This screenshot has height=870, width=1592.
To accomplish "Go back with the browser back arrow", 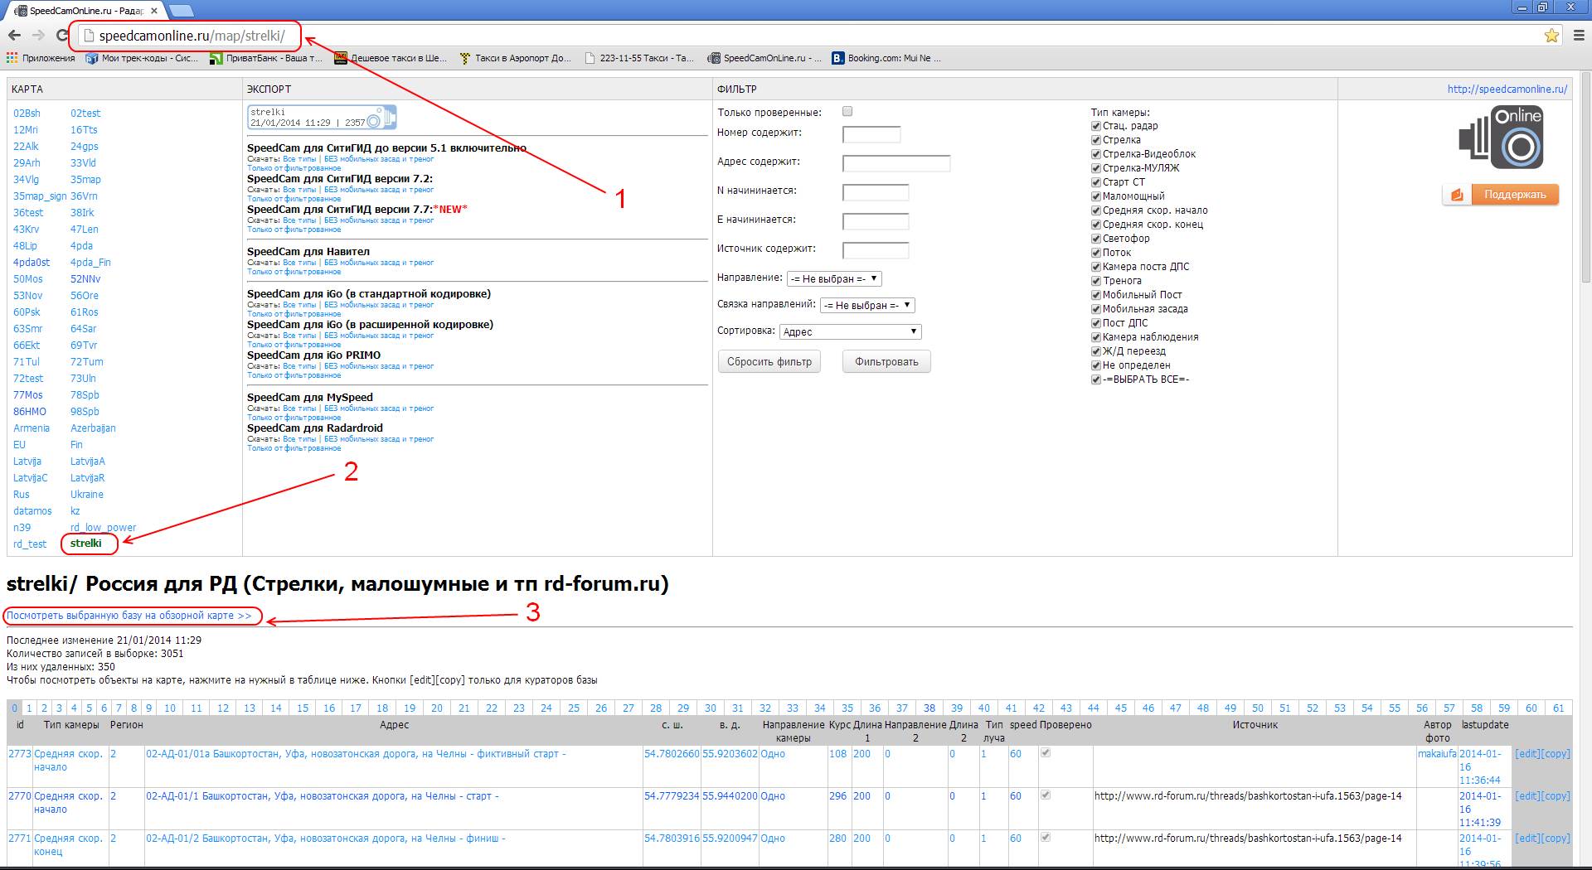I will point(14,35).
